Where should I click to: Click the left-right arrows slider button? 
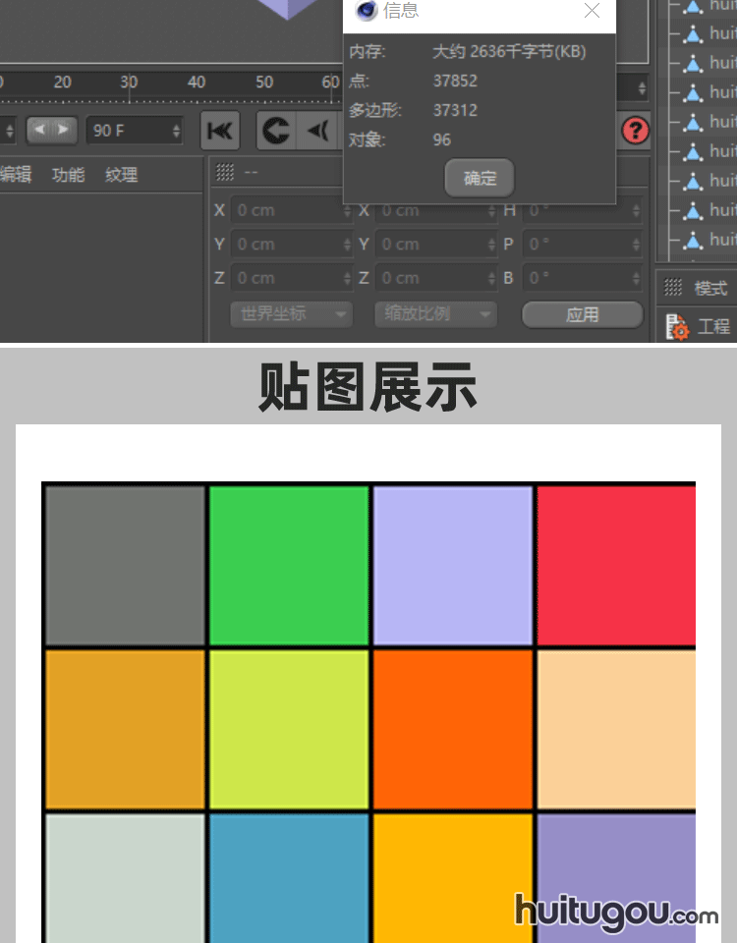pos(52,130)
